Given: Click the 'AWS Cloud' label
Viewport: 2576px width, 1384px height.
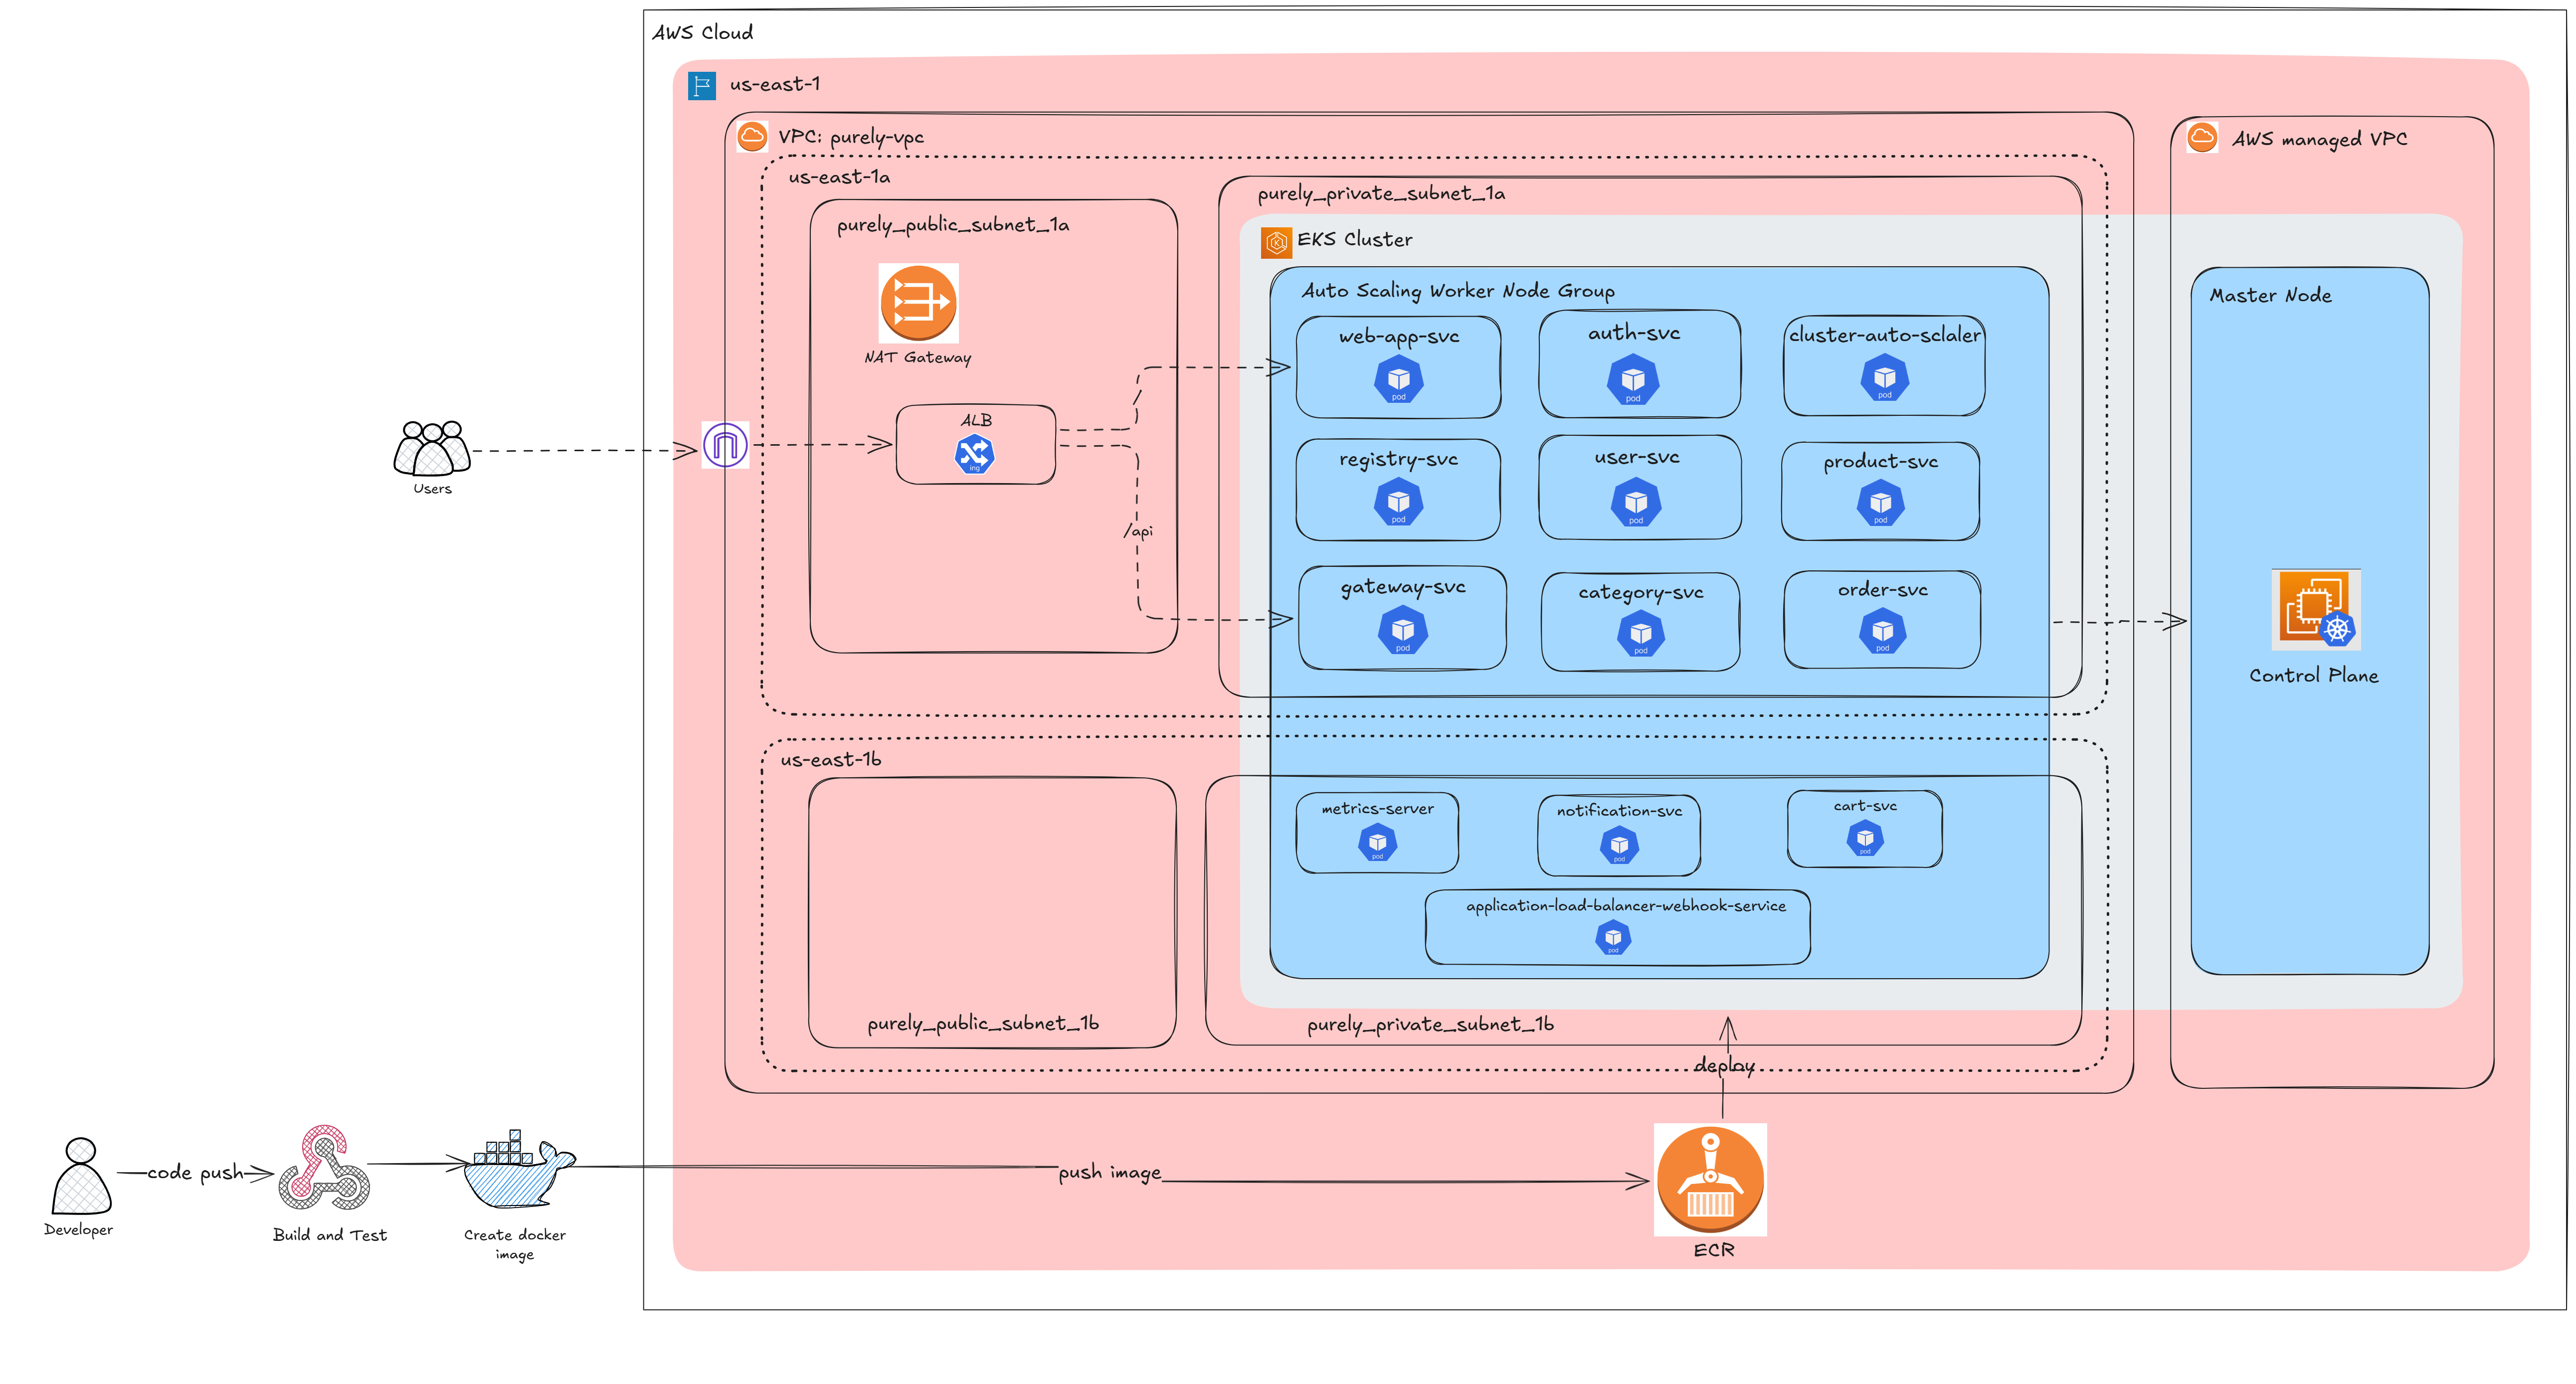Looking at the screenshot, I should [703, 33].
